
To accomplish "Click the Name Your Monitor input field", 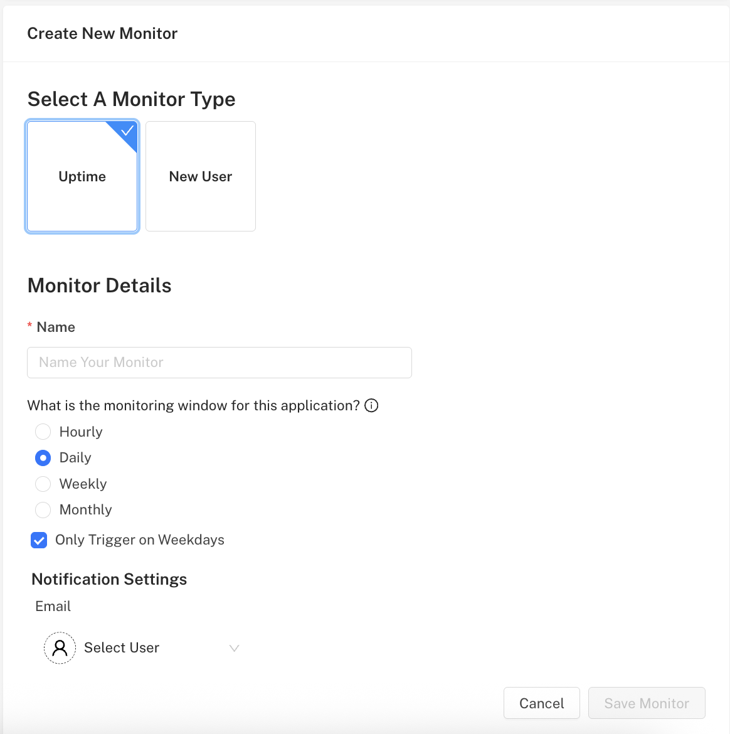I will pyautogui.click(x=220, y=363).
